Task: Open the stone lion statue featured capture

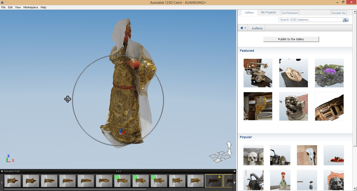Action: 294,106
